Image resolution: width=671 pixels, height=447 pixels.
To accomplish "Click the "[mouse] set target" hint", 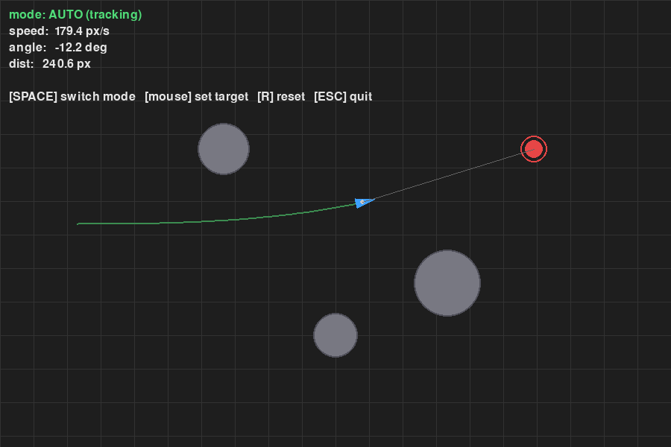I will [196, 97].
